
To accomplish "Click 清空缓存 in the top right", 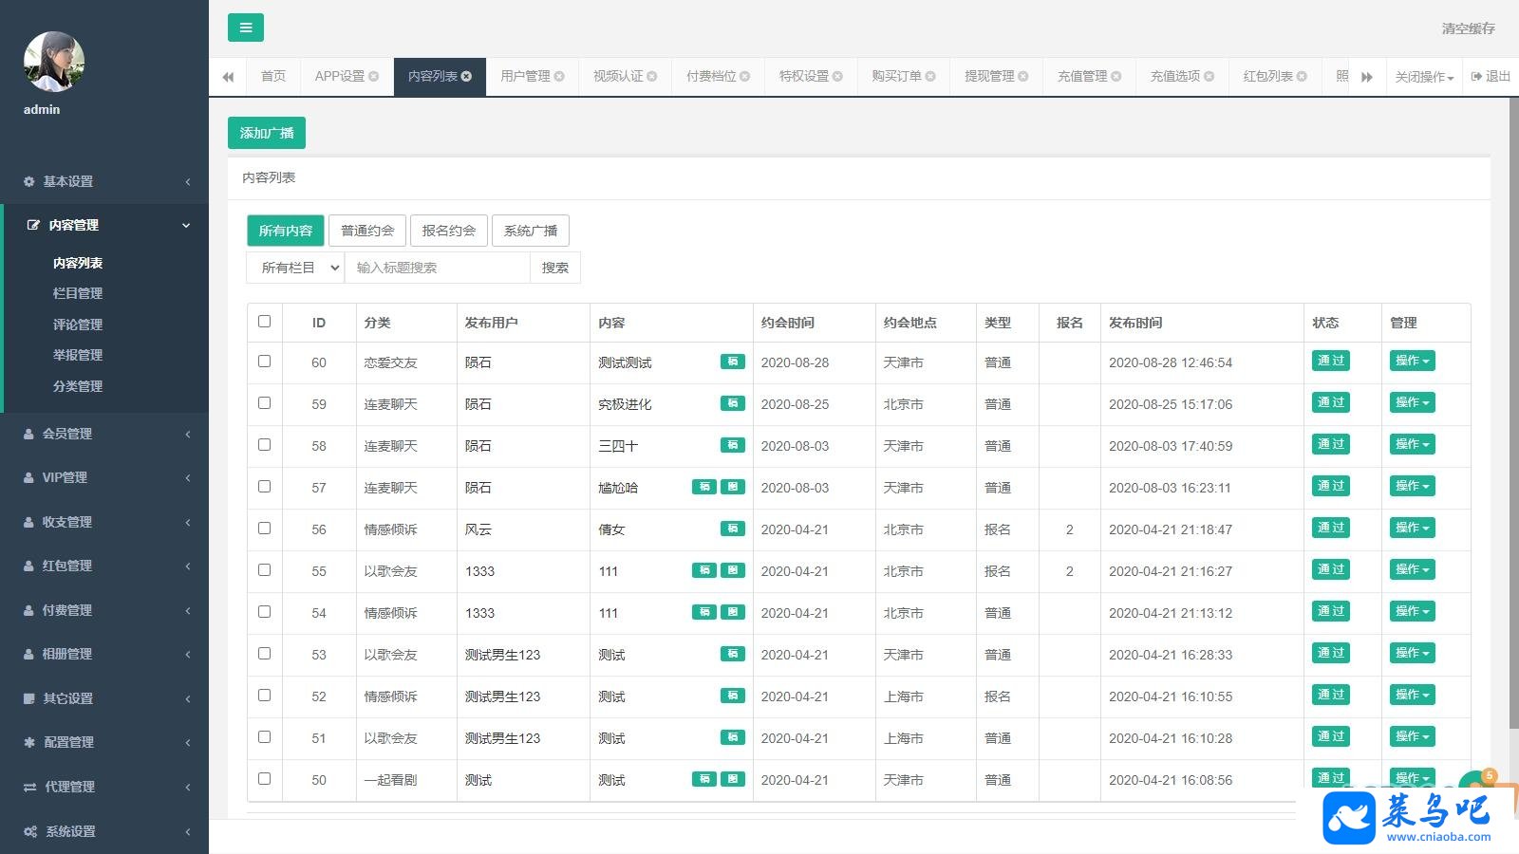I will pos(1468,28).
